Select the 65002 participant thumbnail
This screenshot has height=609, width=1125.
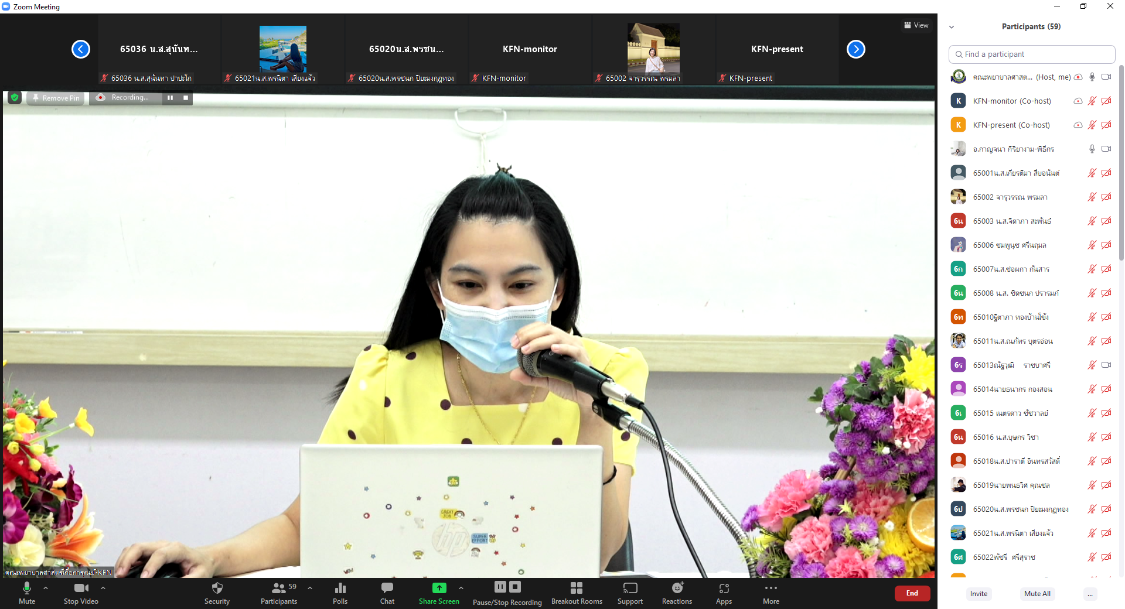pyautogui.click(x=654, y=49)
